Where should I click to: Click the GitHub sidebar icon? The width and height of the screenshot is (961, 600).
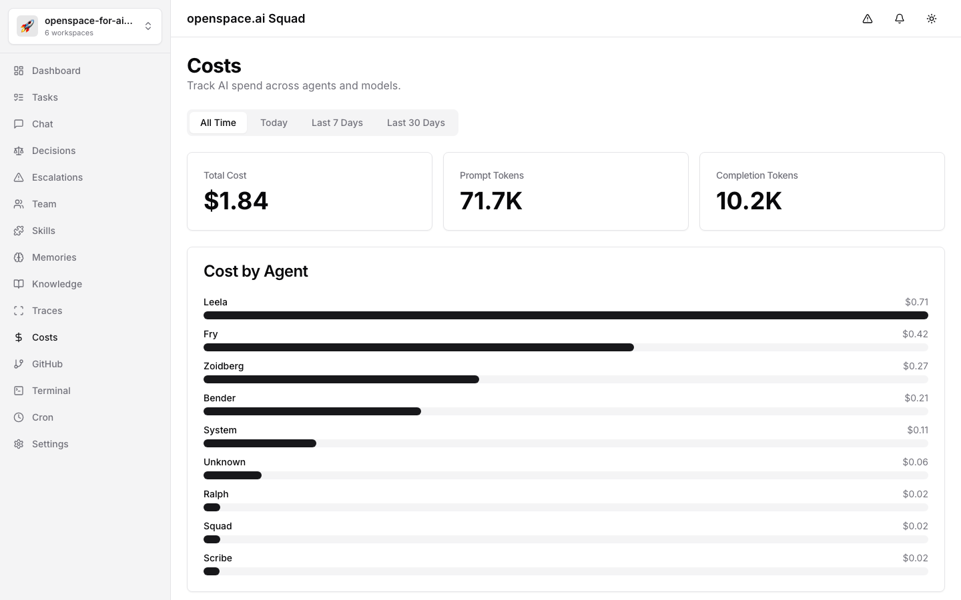pos(19,364)
